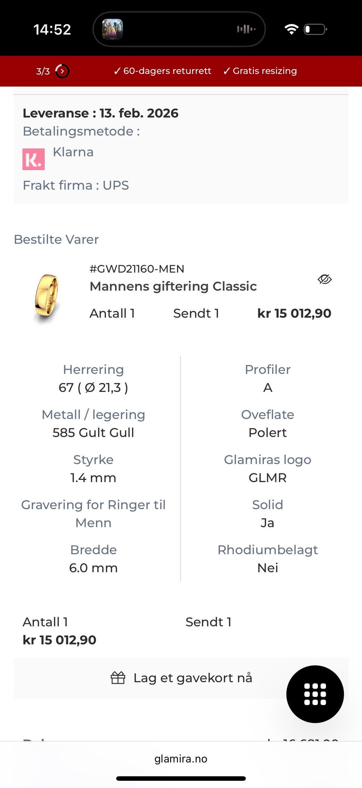Tap the Klarna payment method icon
Screen dimensions: 362x788
(x=34, y=159)
